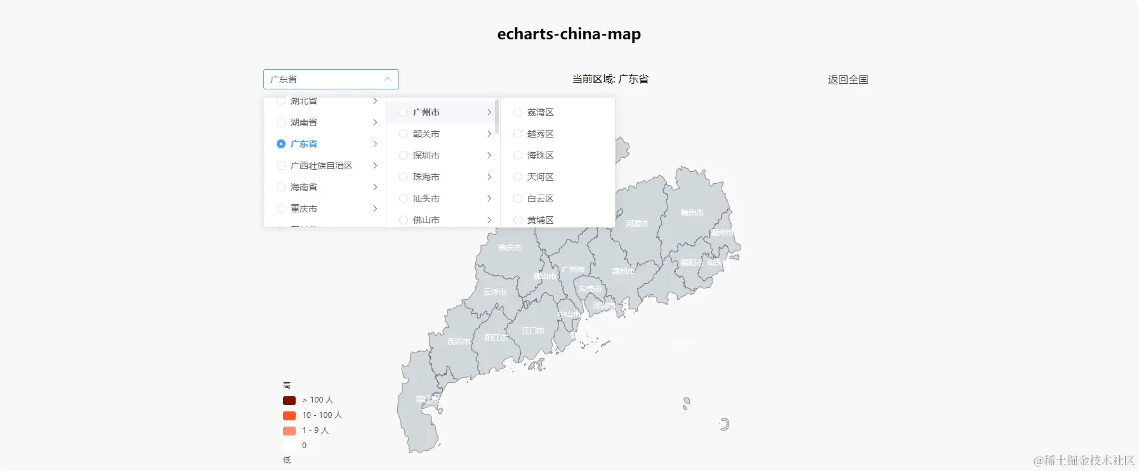
Task: Select the 广东省 radio button
Action: coord(281,144)
